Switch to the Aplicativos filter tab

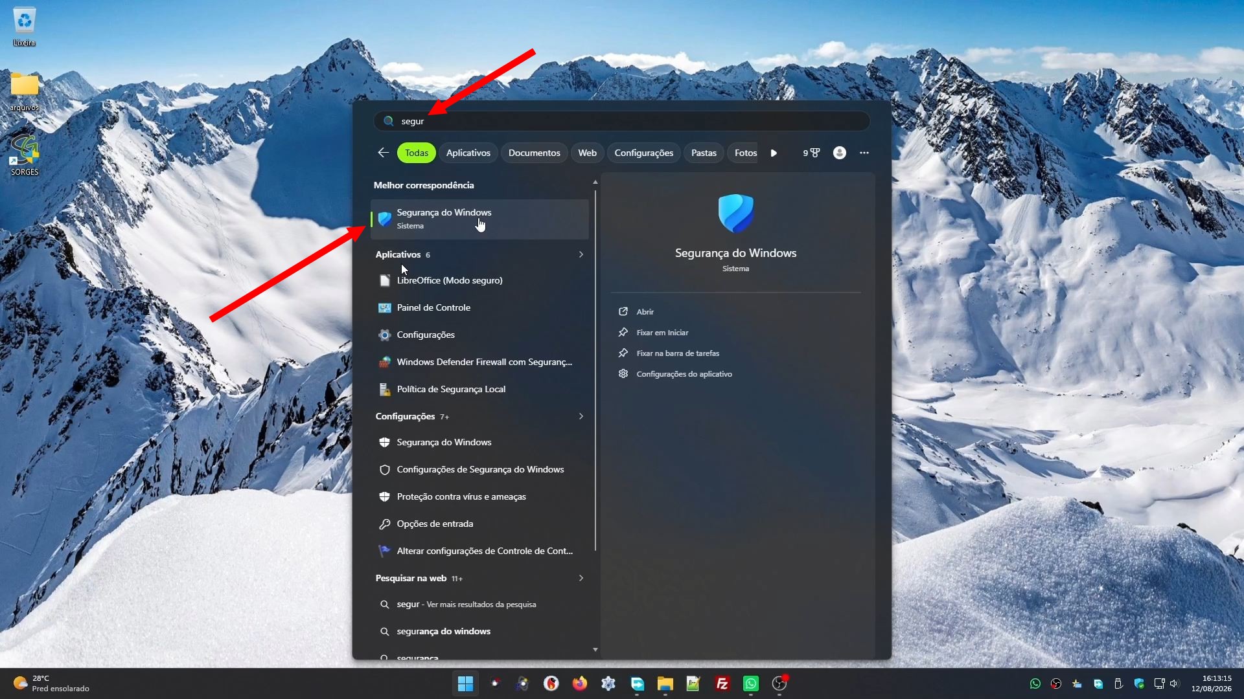pyautogui.click(x=468, y=153)
